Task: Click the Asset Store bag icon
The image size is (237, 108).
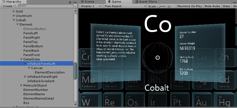Action: pos(137,2)
